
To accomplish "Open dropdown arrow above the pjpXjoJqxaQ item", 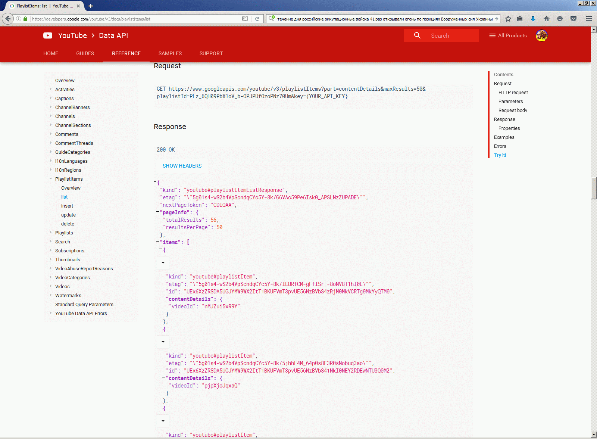I will coord(163,342).
